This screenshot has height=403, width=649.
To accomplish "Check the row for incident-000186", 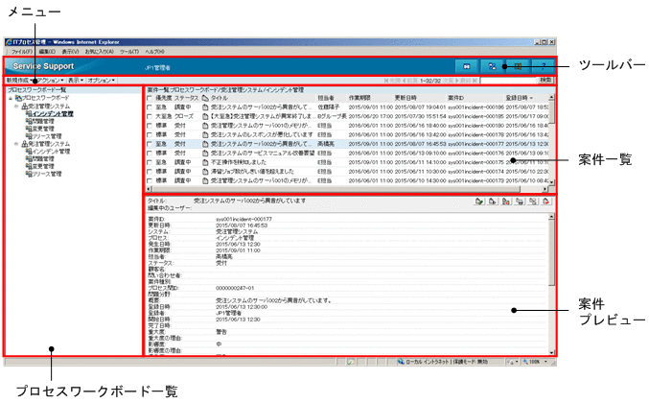I will tap(150, 107).
